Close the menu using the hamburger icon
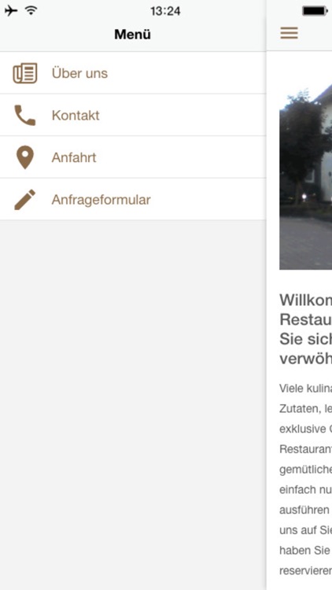The height and width of the screenshot is (590, 332). click(289, 33)
